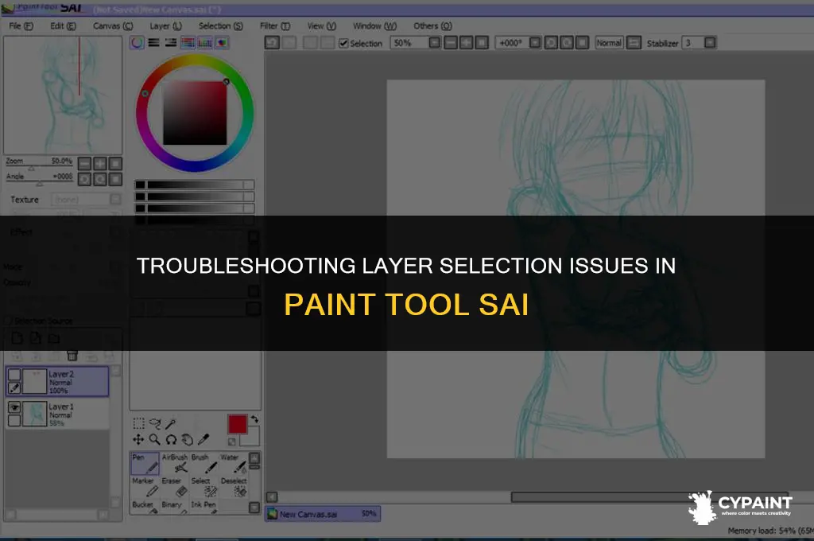Activate the Hand pan tool
The height and width of the screenshot is (541, 814).
187,440
